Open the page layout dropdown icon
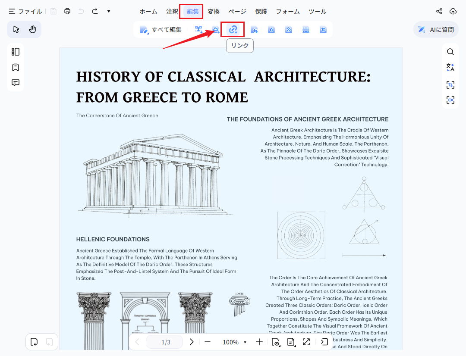Screen dimensions: 466x356 (291, 342)
